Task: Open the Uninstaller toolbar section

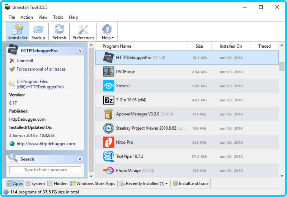Action: [17, 32]
